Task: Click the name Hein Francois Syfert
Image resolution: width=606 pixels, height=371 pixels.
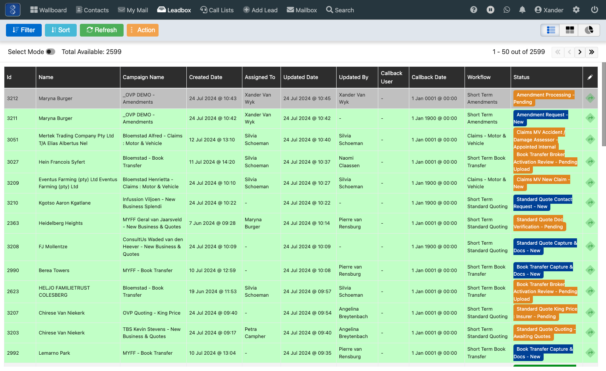Action: [x=62, y=162]
